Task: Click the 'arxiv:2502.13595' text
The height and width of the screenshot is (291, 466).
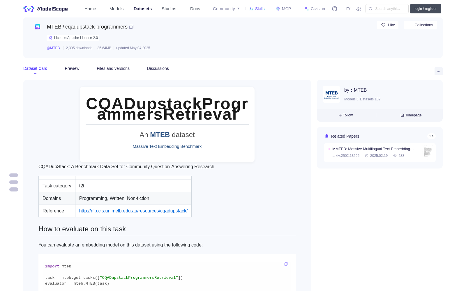Action: click(x=346, y=156)
